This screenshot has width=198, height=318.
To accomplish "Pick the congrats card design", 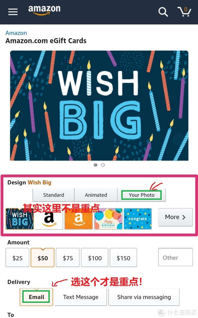I will tap(138, 219).
